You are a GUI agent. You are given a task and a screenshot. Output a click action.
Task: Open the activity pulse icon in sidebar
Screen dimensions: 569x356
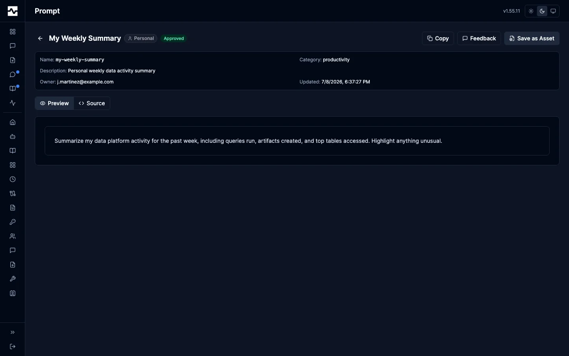13,103
